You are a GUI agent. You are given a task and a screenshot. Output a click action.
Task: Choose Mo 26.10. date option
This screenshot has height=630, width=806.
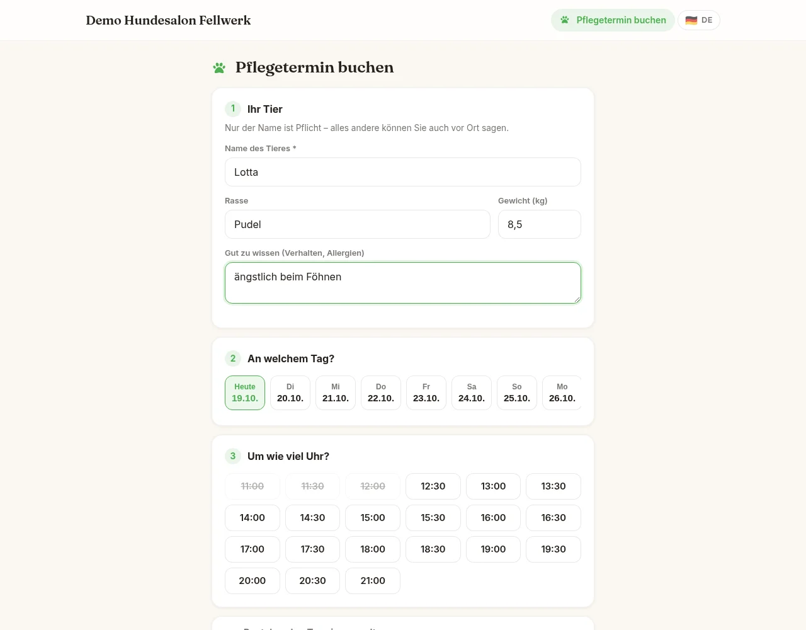click(562, 393)
